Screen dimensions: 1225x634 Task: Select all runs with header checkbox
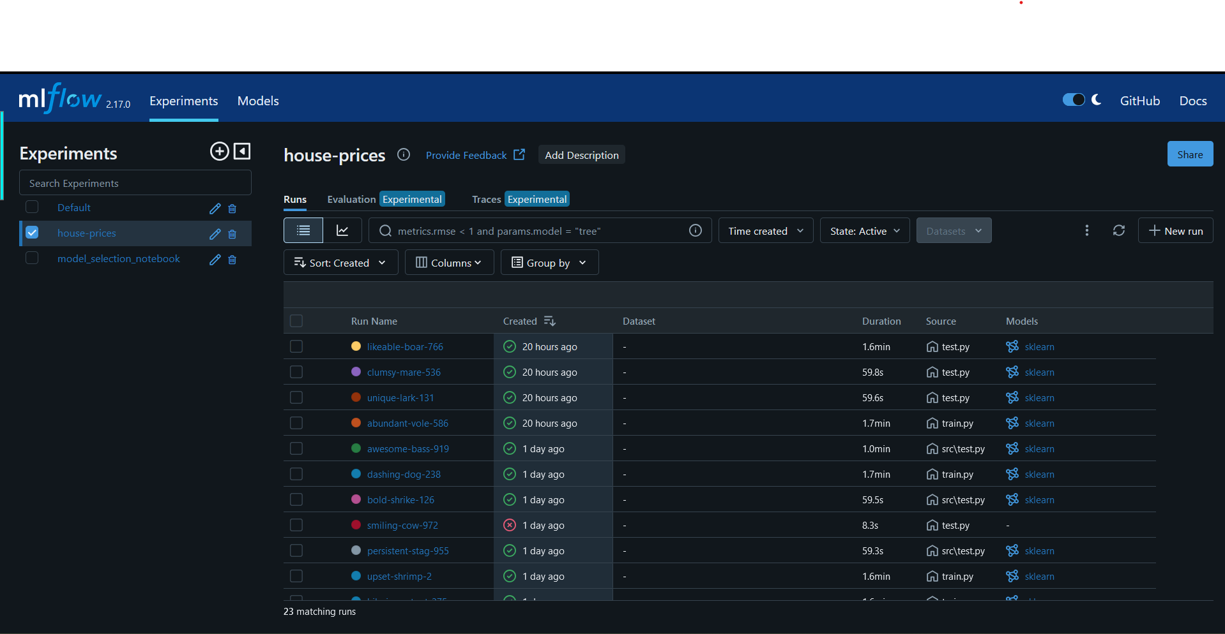tap(296, 321)
